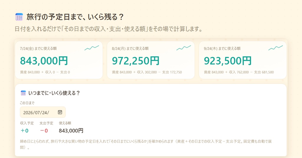
Task: Click breakdown text with 収入 302,000
Action: 147,72
